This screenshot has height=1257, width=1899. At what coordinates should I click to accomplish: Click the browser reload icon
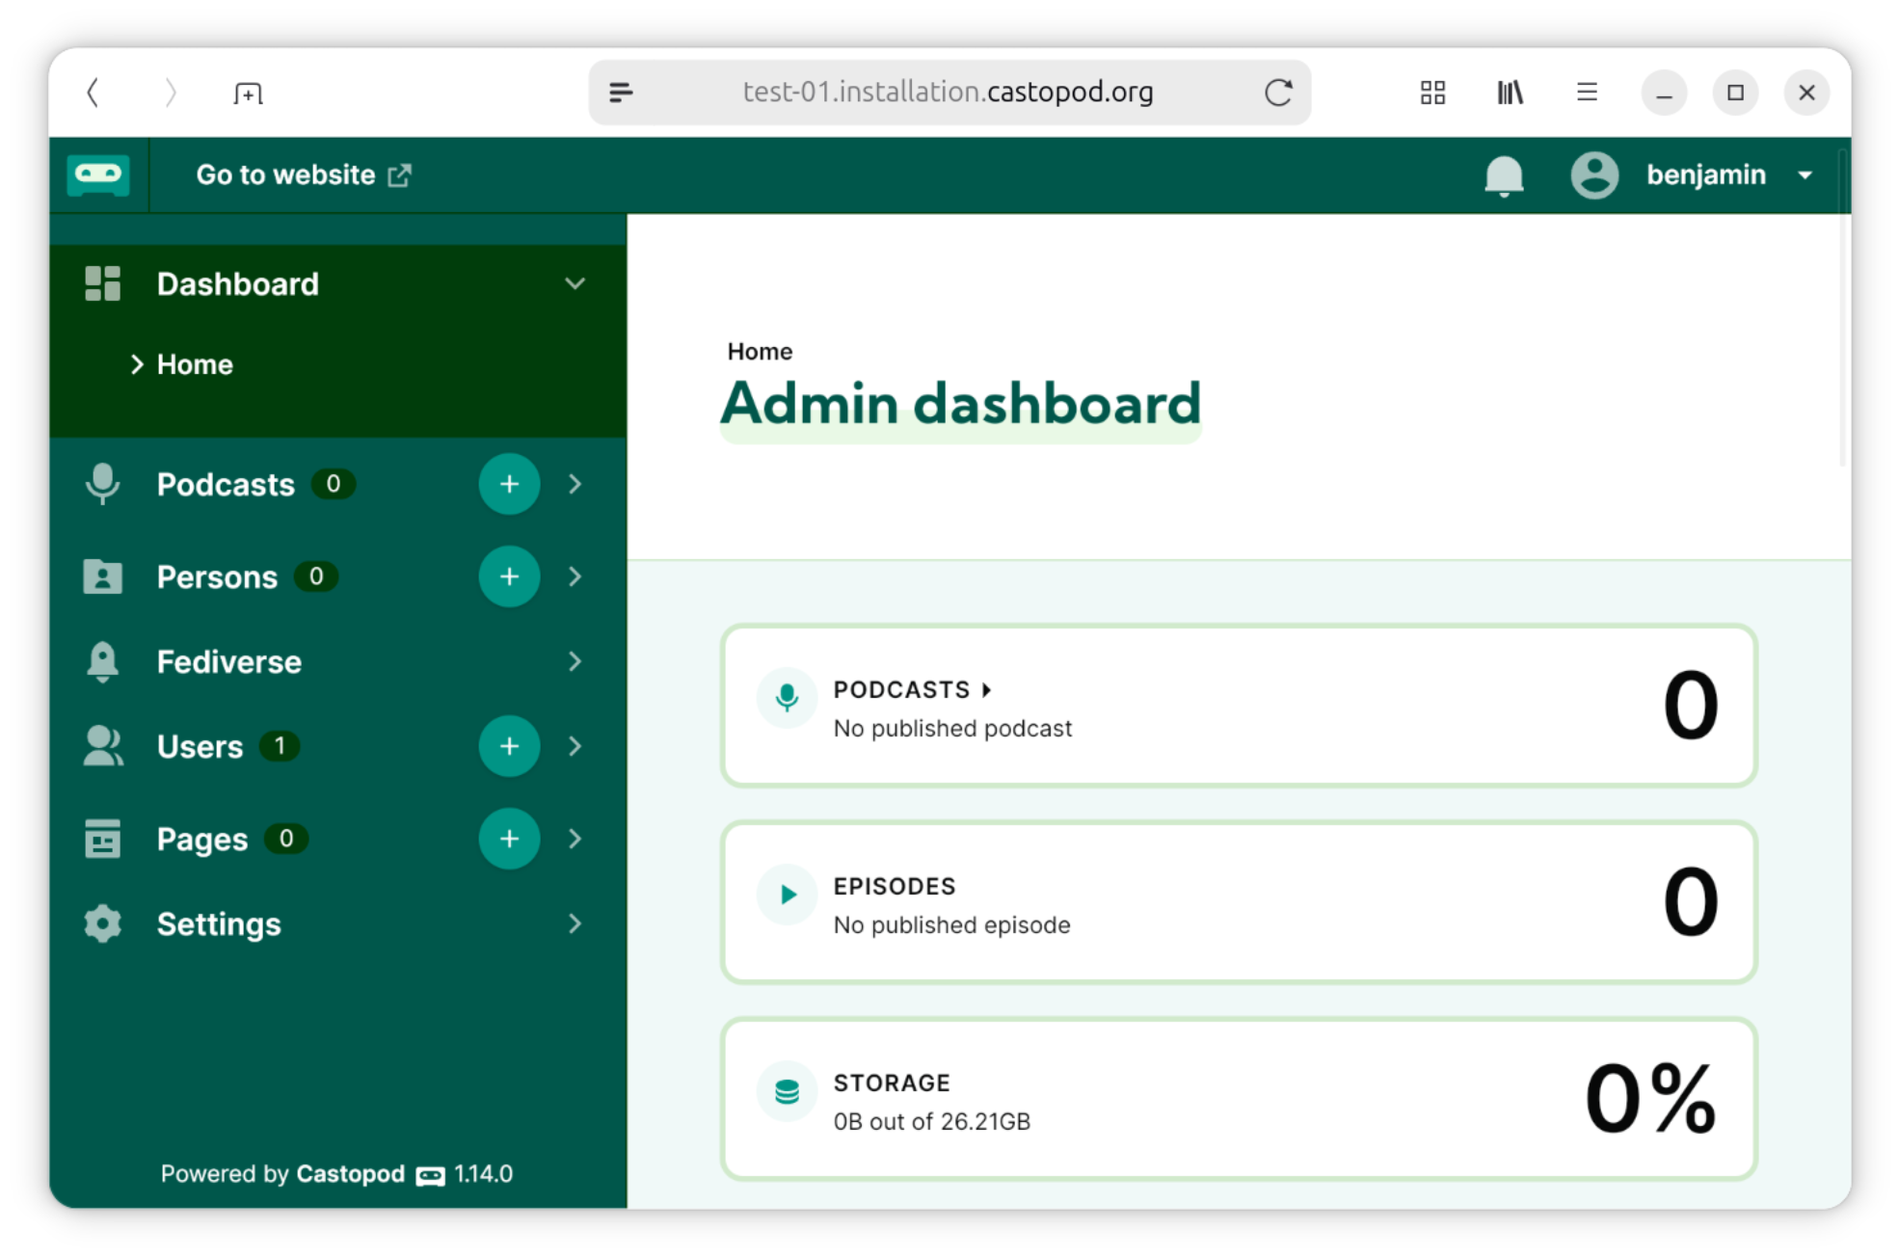coord(1278,93)
